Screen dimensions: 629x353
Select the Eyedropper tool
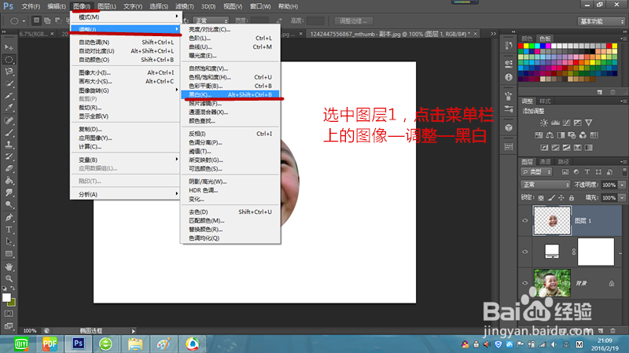click(x=9, y=108)
